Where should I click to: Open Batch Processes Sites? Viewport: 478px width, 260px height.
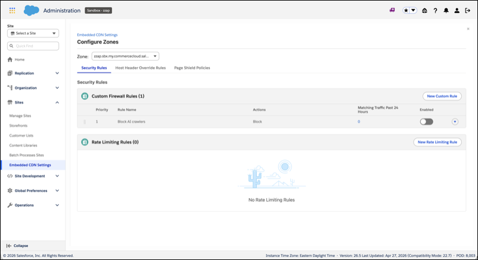(x=26, y=155)
